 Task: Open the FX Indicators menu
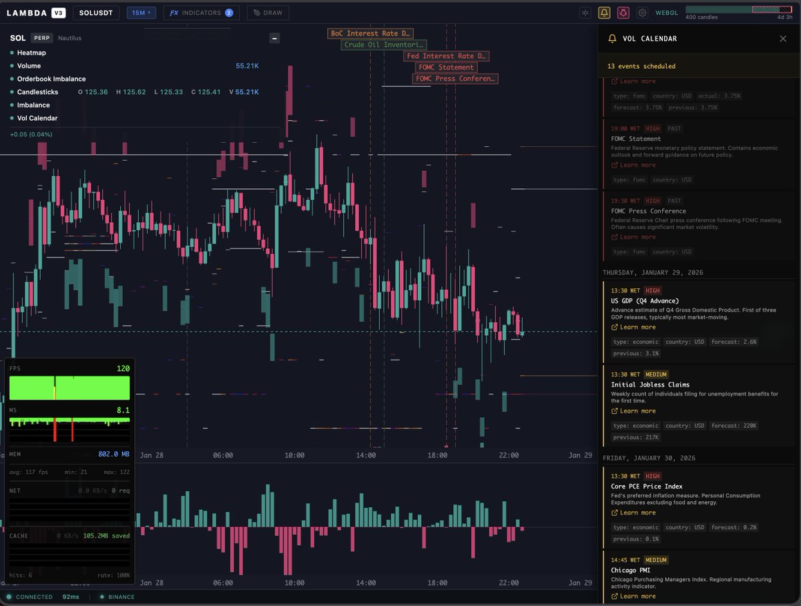click(202, 13)
